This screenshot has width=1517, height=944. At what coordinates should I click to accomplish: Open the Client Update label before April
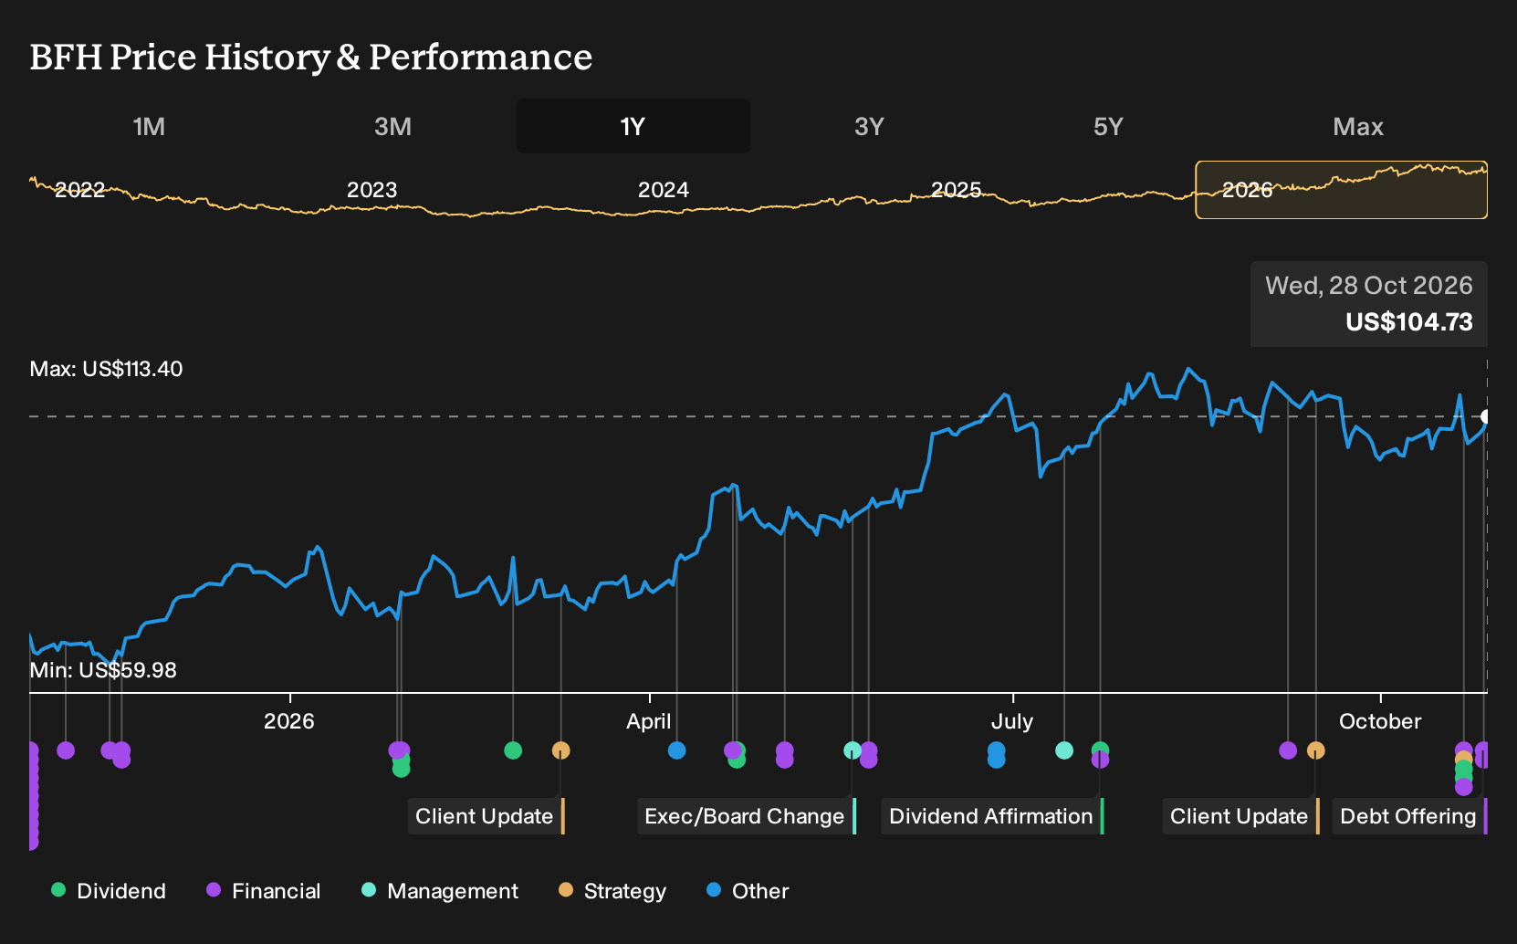tap(486, 816)
